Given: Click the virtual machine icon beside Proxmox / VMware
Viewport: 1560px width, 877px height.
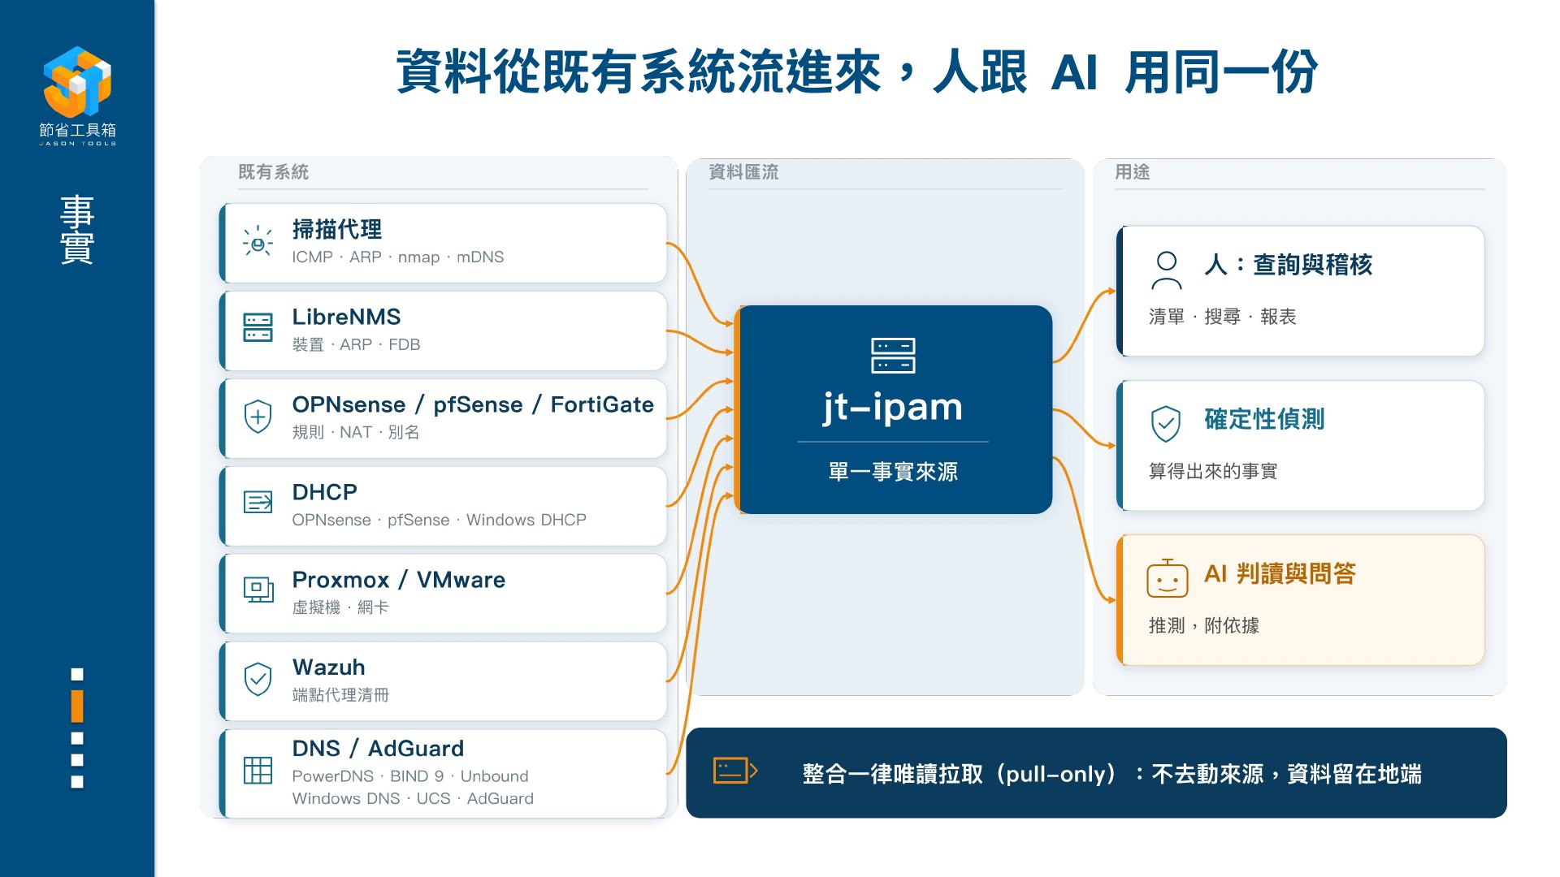Looking at the screenshot, I should click(258, 590).
